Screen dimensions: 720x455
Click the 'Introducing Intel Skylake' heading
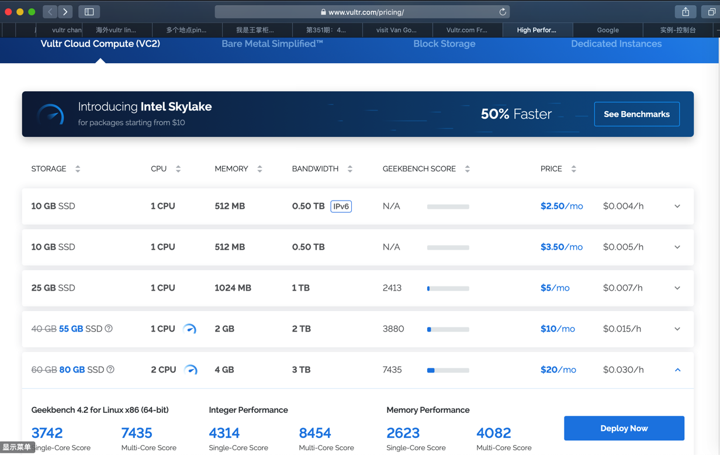coord(145,106)
